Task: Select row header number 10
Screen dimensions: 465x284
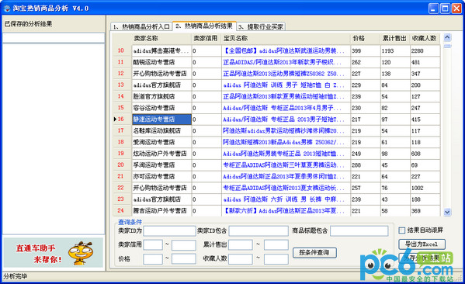Action: click(120, 50)
